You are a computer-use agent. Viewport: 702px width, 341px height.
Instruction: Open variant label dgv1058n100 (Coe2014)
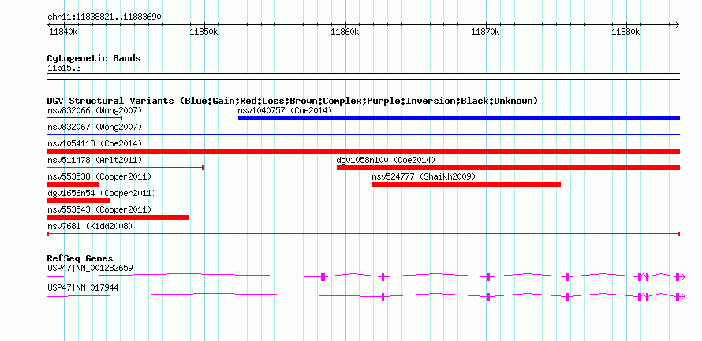point(386,160)
